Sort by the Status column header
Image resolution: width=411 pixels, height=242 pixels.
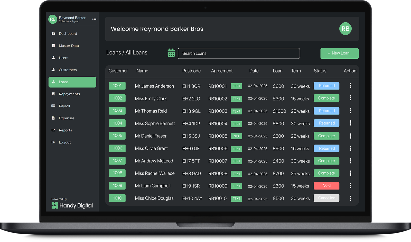[x=320, y=71]
